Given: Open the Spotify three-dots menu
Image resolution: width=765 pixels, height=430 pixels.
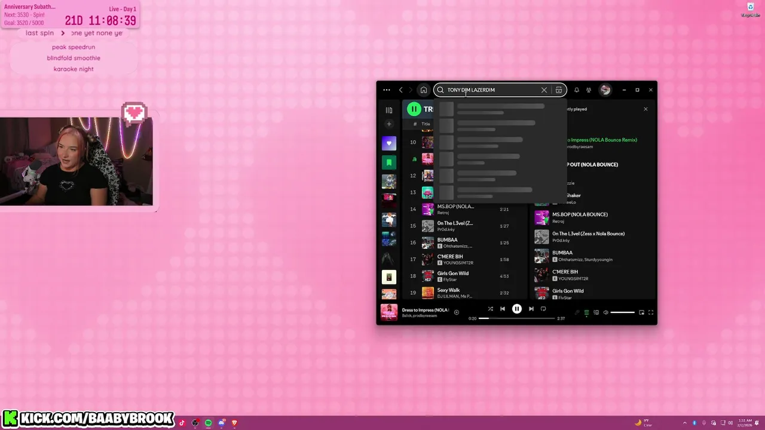Looking at the screenshot, I should tap(387, 90).
